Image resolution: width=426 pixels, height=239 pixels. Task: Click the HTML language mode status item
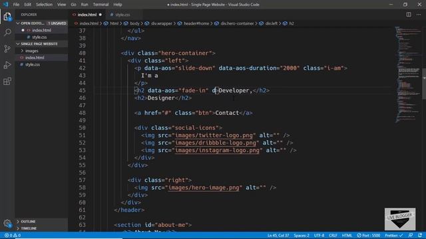pos(347,235)
